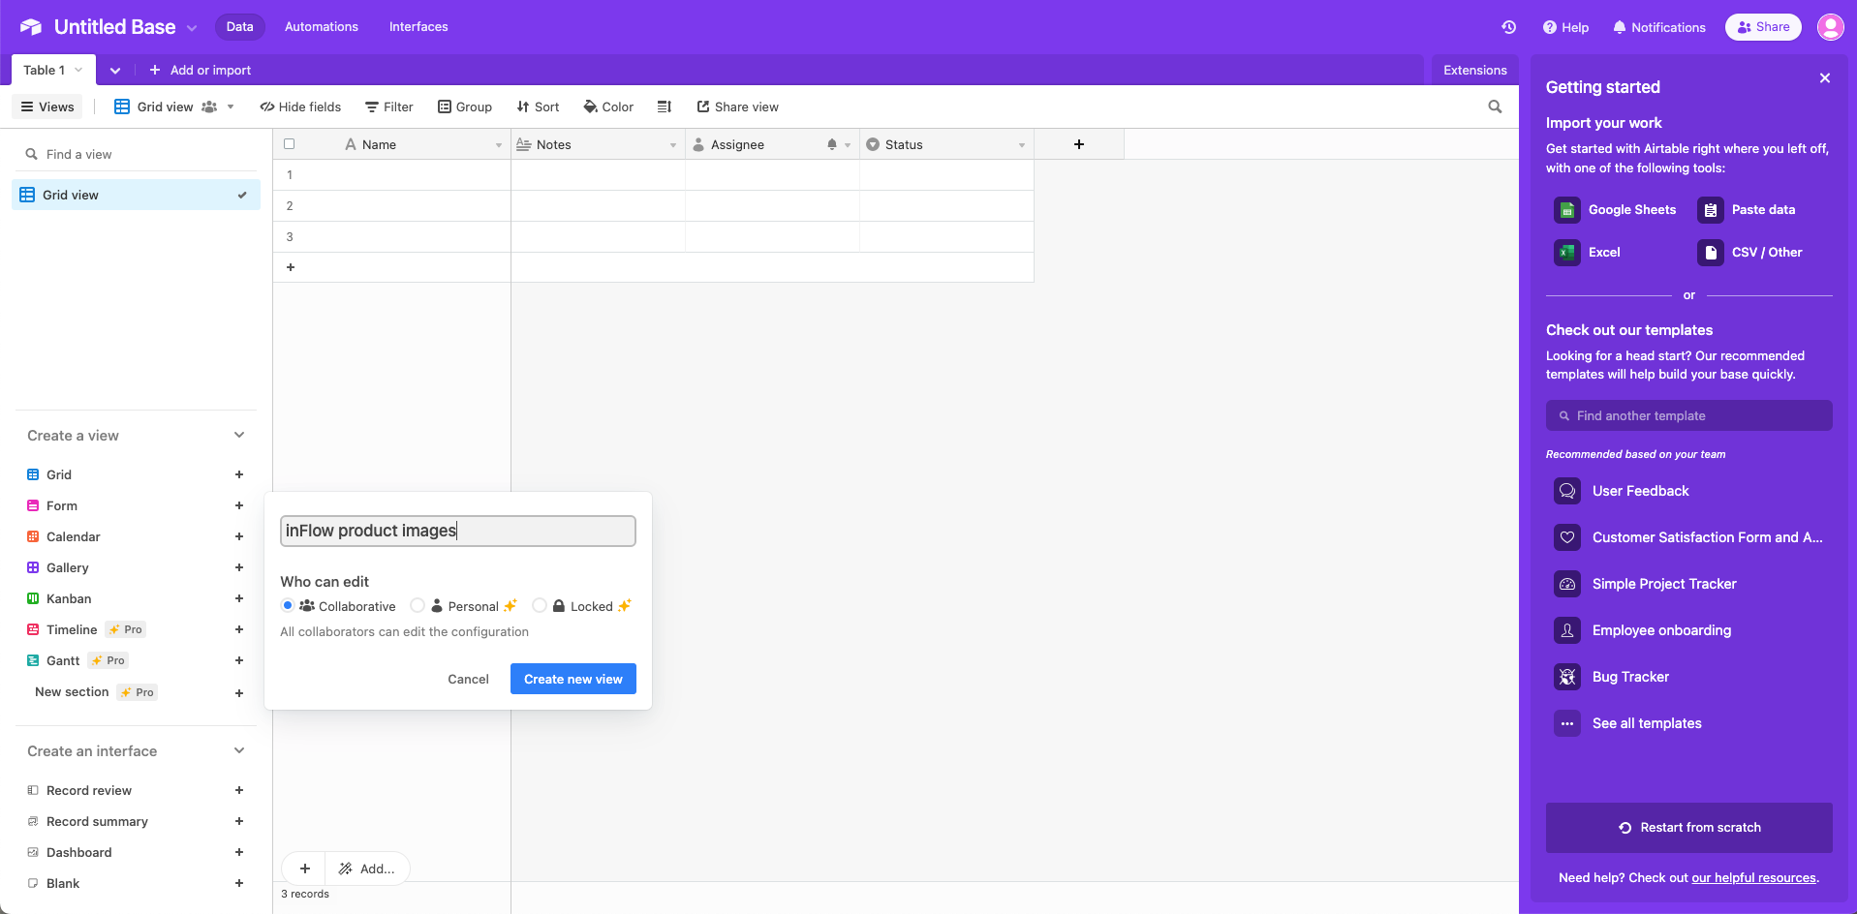1857x914 pixels.
Task: Open our helpful resources link
Action: click(1752, 877)
